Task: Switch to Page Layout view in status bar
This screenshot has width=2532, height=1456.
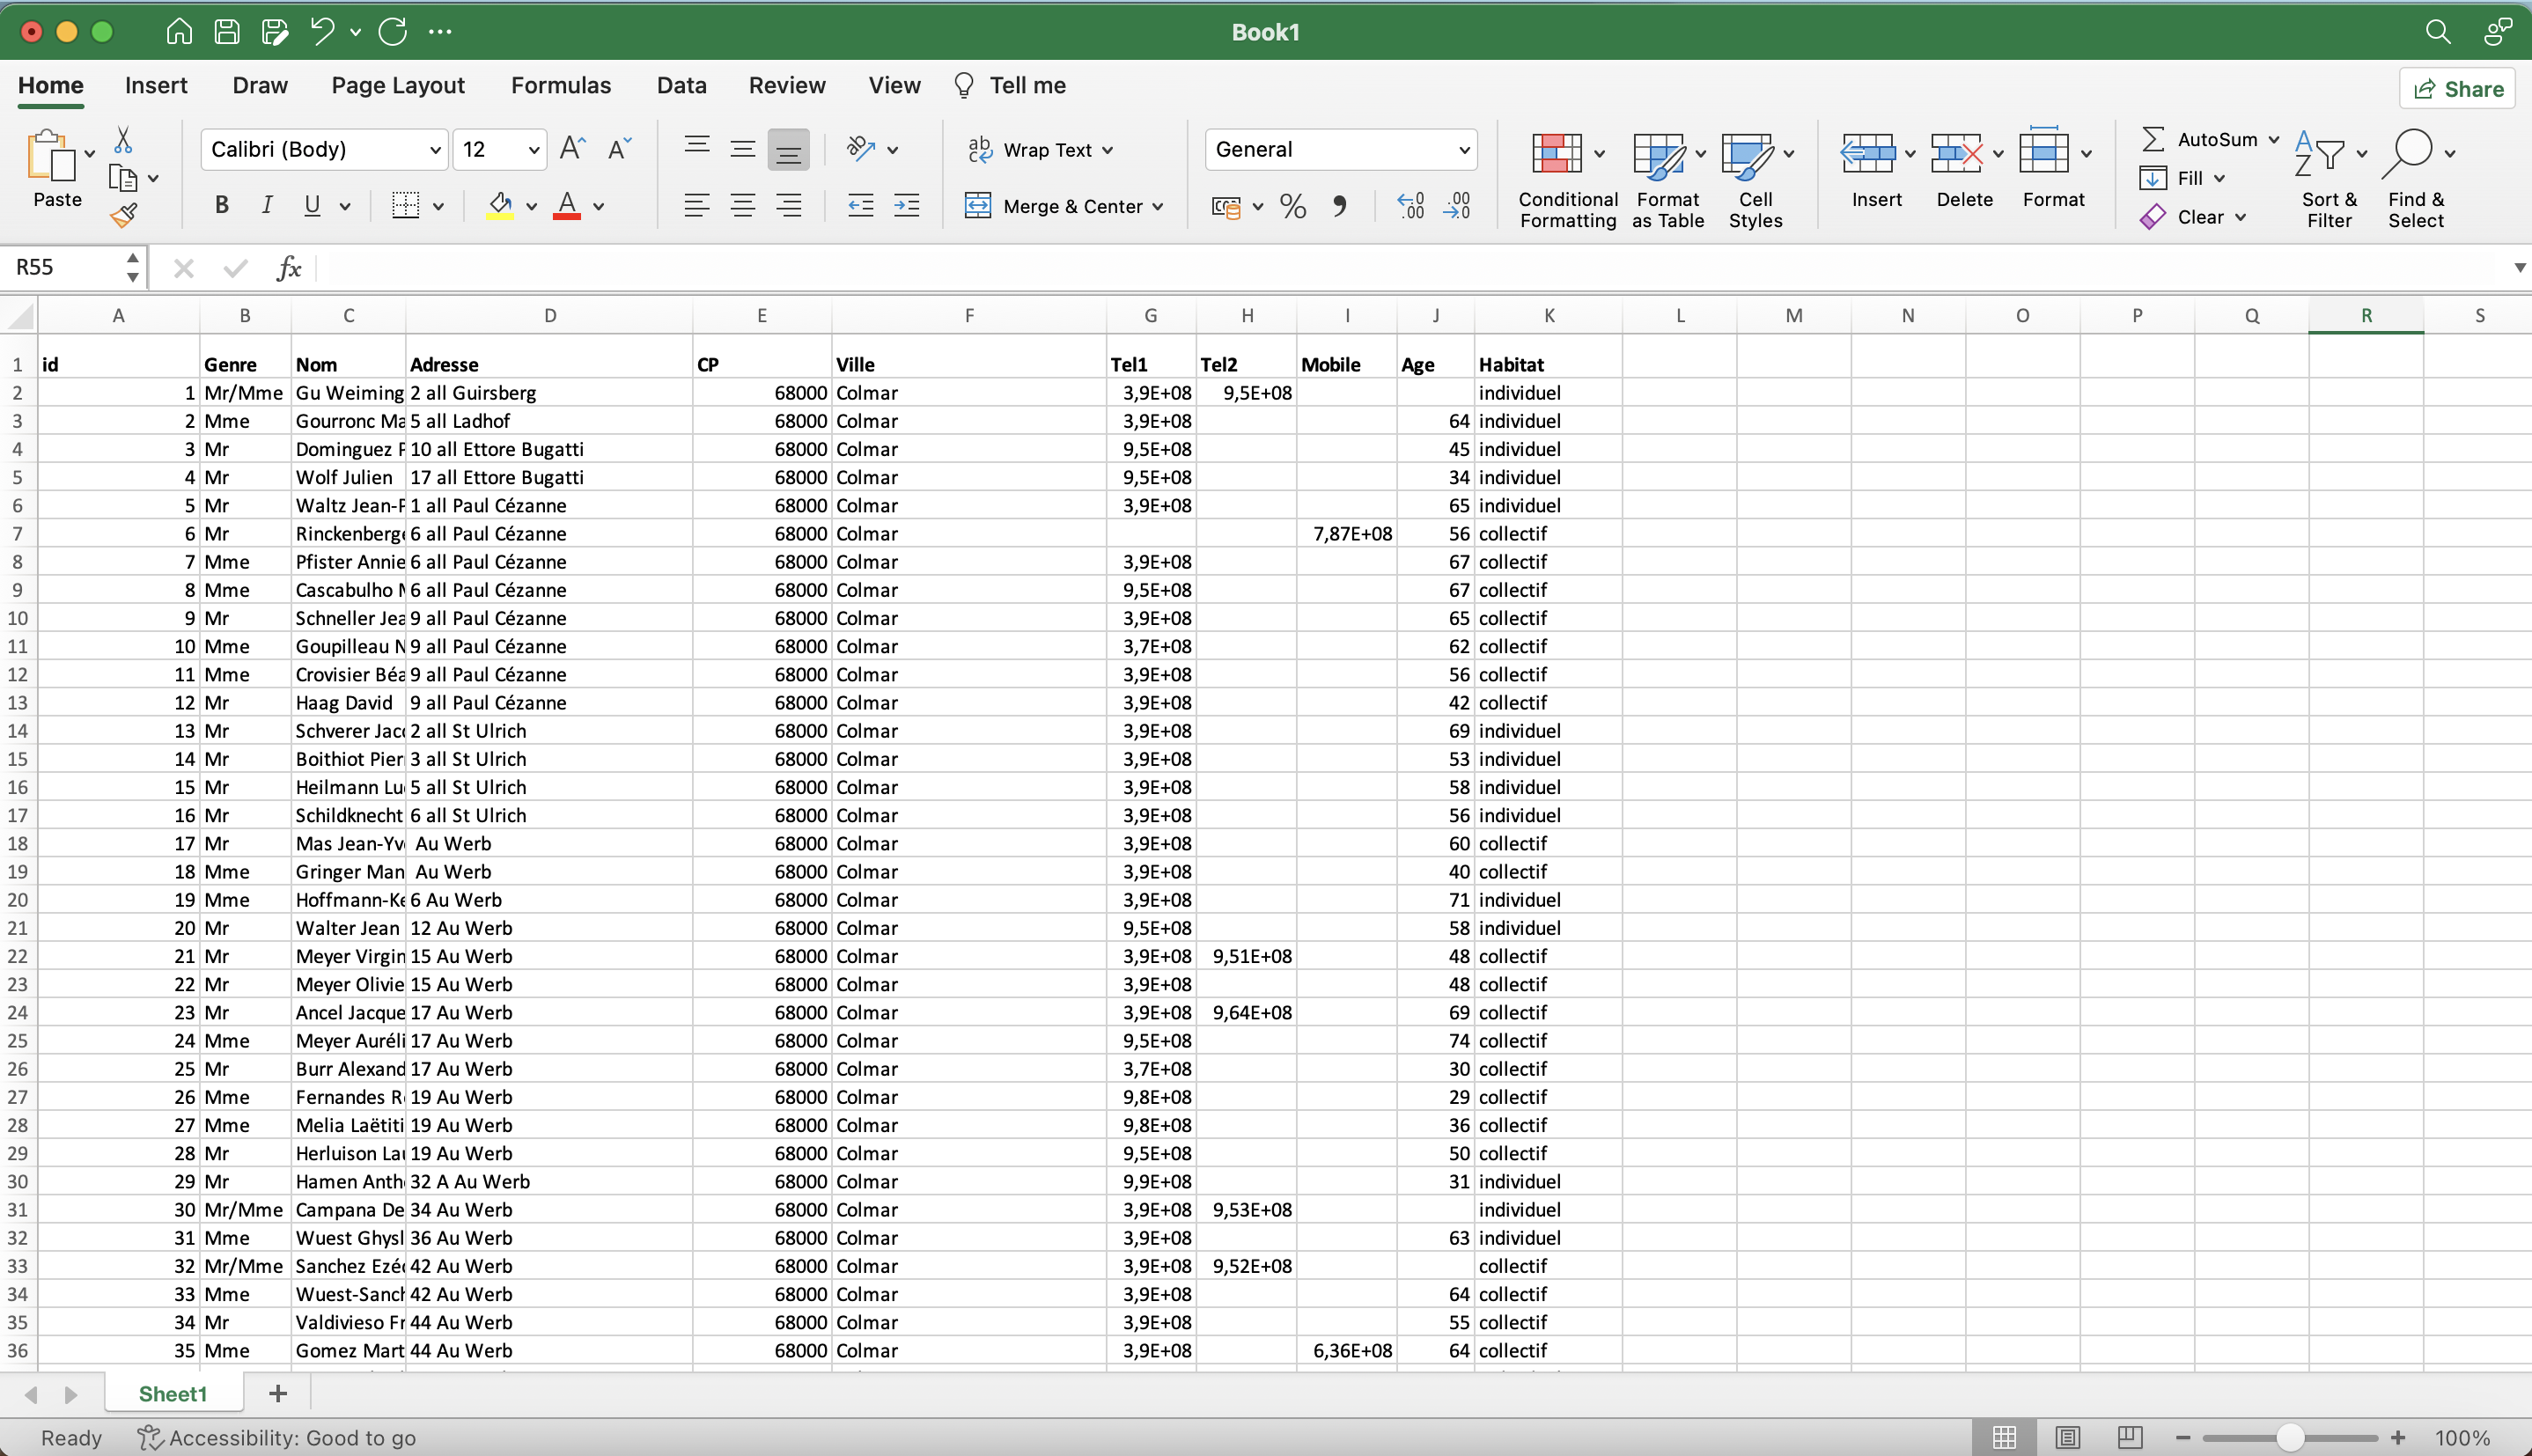Action: point(2067,1437)
